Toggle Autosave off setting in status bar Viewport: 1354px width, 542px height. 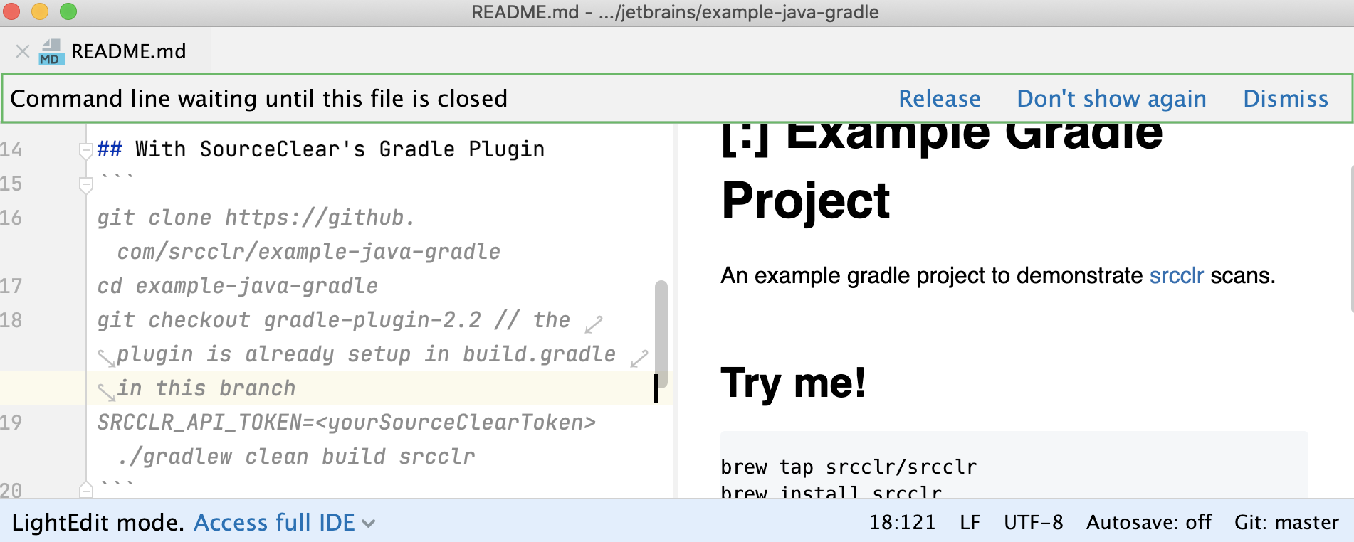1148,523
